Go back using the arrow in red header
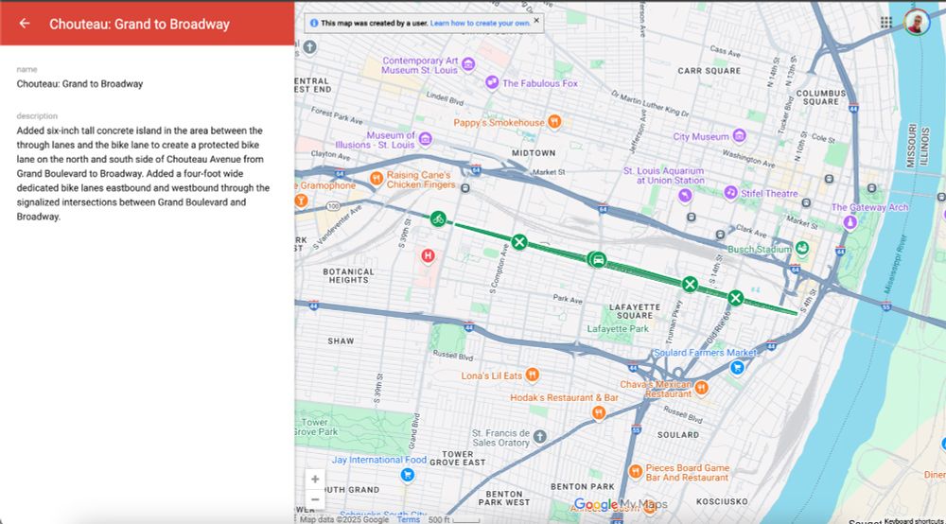 (x=25, y=23)
